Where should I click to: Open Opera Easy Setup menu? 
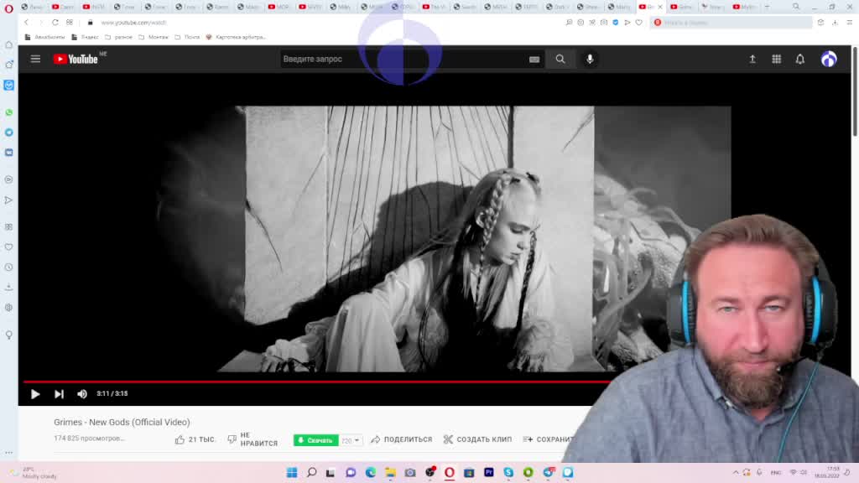850,23
